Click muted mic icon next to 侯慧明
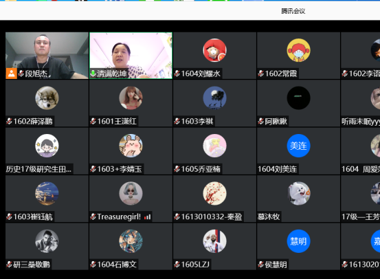 click(261, 265)
